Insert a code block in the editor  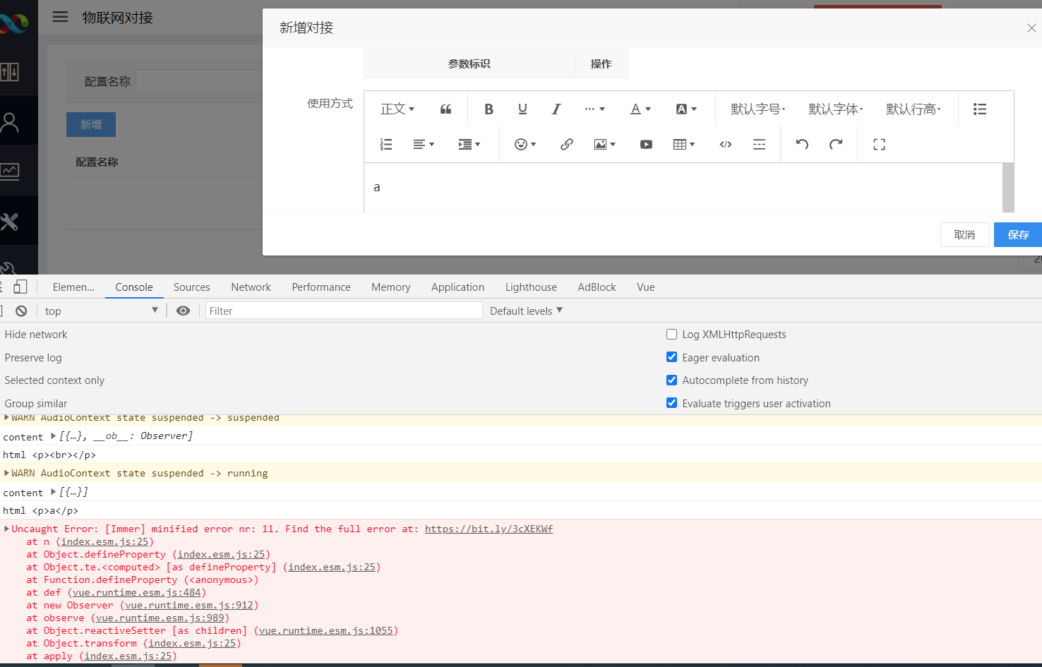point(726,145)
